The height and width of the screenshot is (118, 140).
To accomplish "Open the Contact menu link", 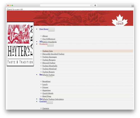I will (x=43, y=101).
